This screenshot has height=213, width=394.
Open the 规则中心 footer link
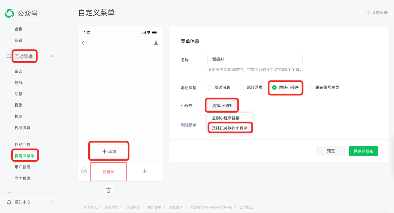(133, 207)
